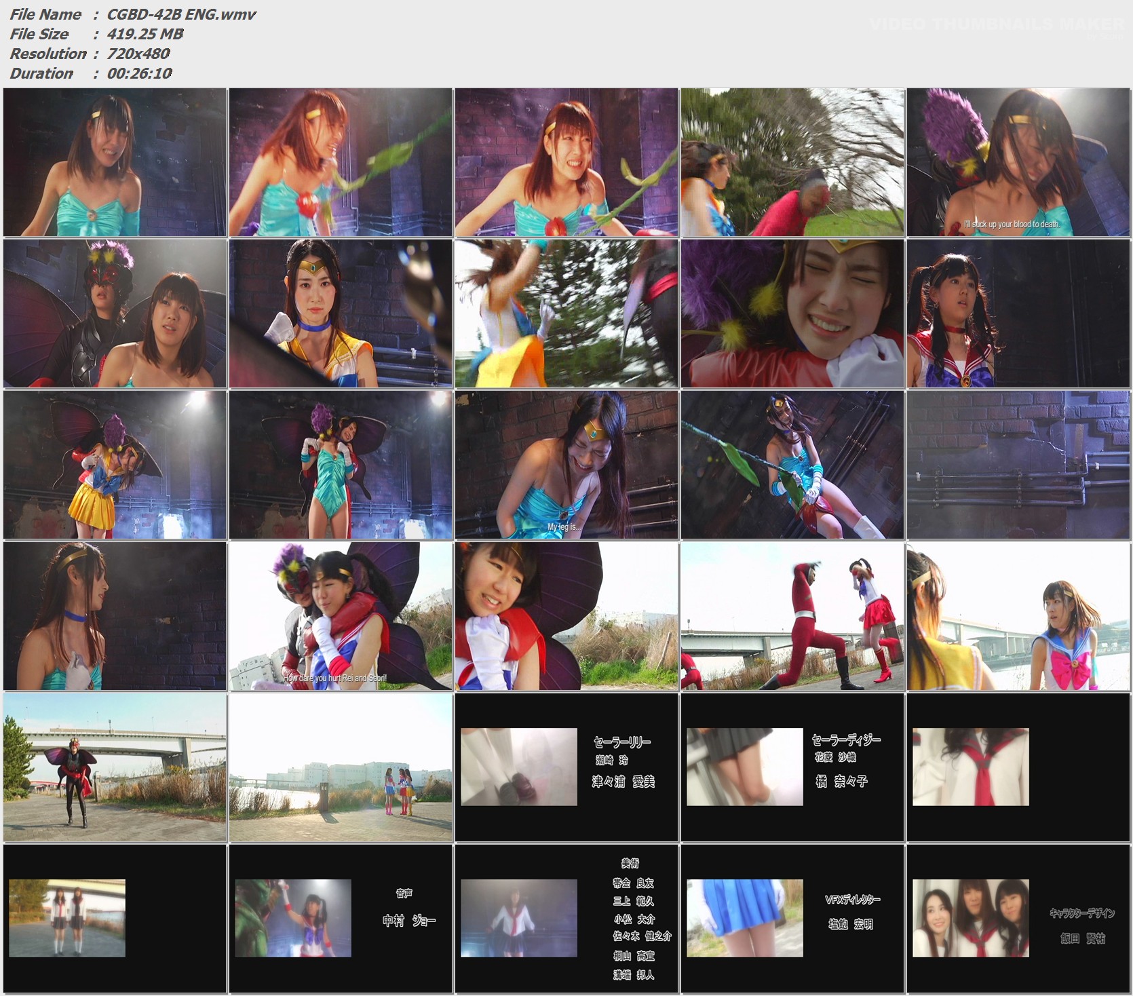The width and height of the screenshot is (1133, 996).
Task: Open blurry outdoor frame with trees and red figure
Action: 792,162
